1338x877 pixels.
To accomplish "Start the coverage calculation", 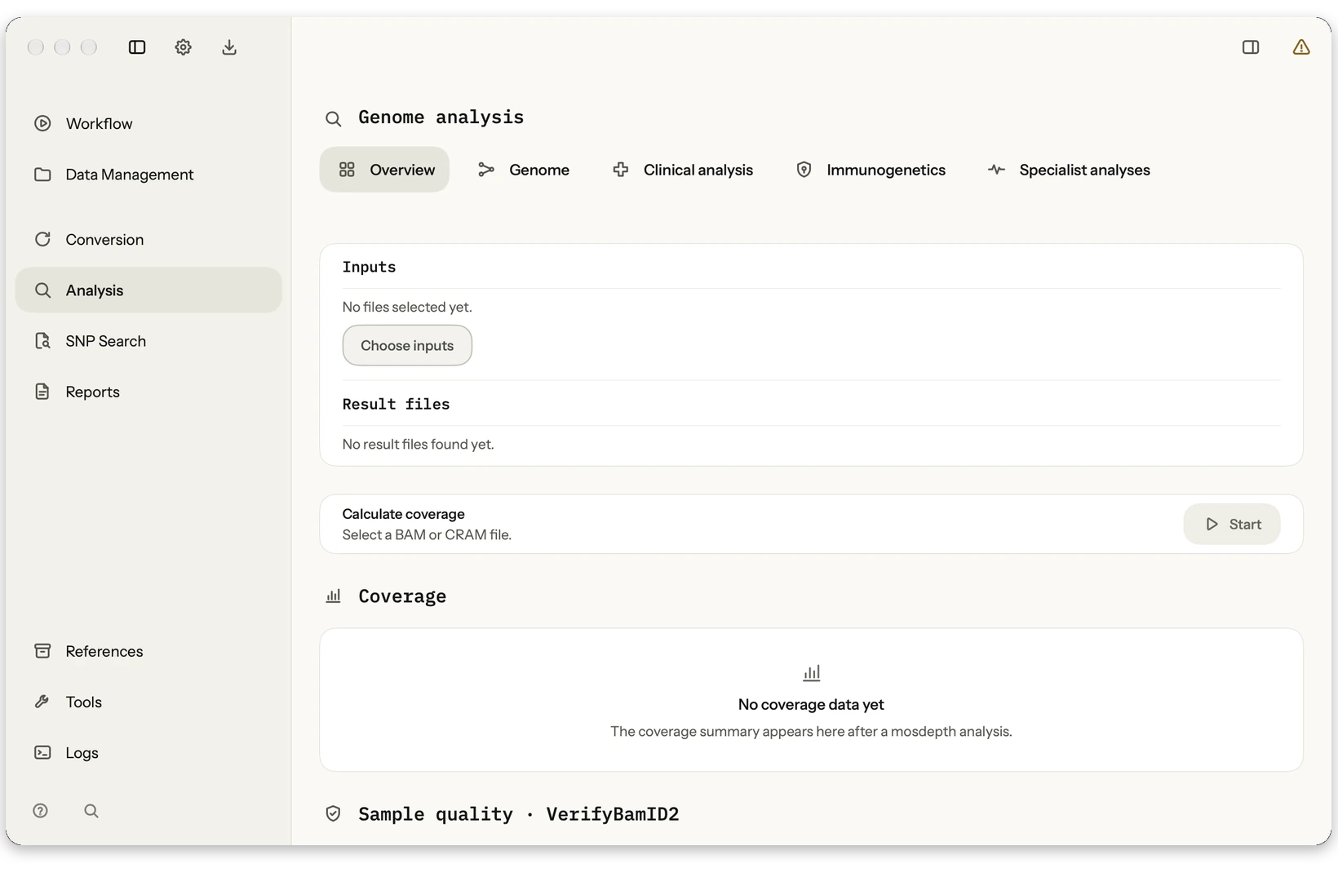I will [1232, 525].
